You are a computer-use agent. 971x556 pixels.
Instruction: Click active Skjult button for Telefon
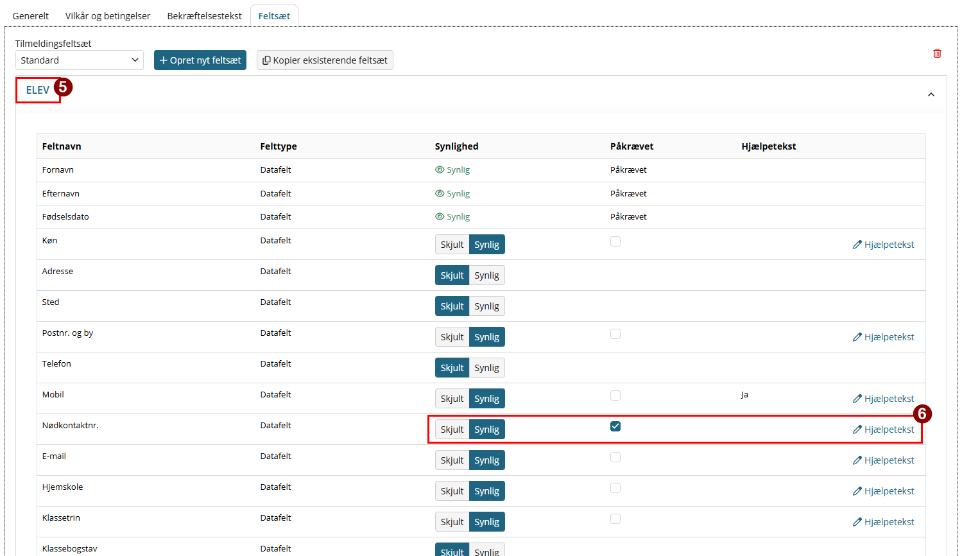452,368
